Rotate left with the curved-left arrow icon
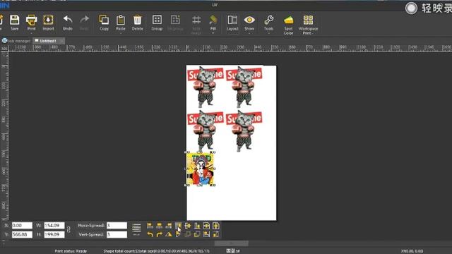The width and height of the screenshot is (452, 254). [150, 234]
